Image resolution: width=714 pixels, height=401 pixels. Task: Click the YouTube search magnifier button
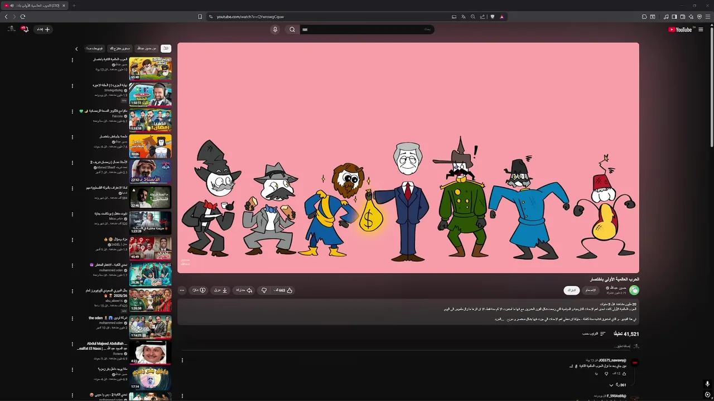[x=292, y=30]
